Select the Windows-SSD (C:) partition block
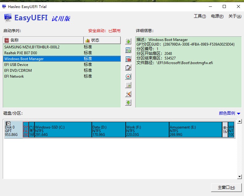Screen dimensions: 244x196 tap(63, 129)
